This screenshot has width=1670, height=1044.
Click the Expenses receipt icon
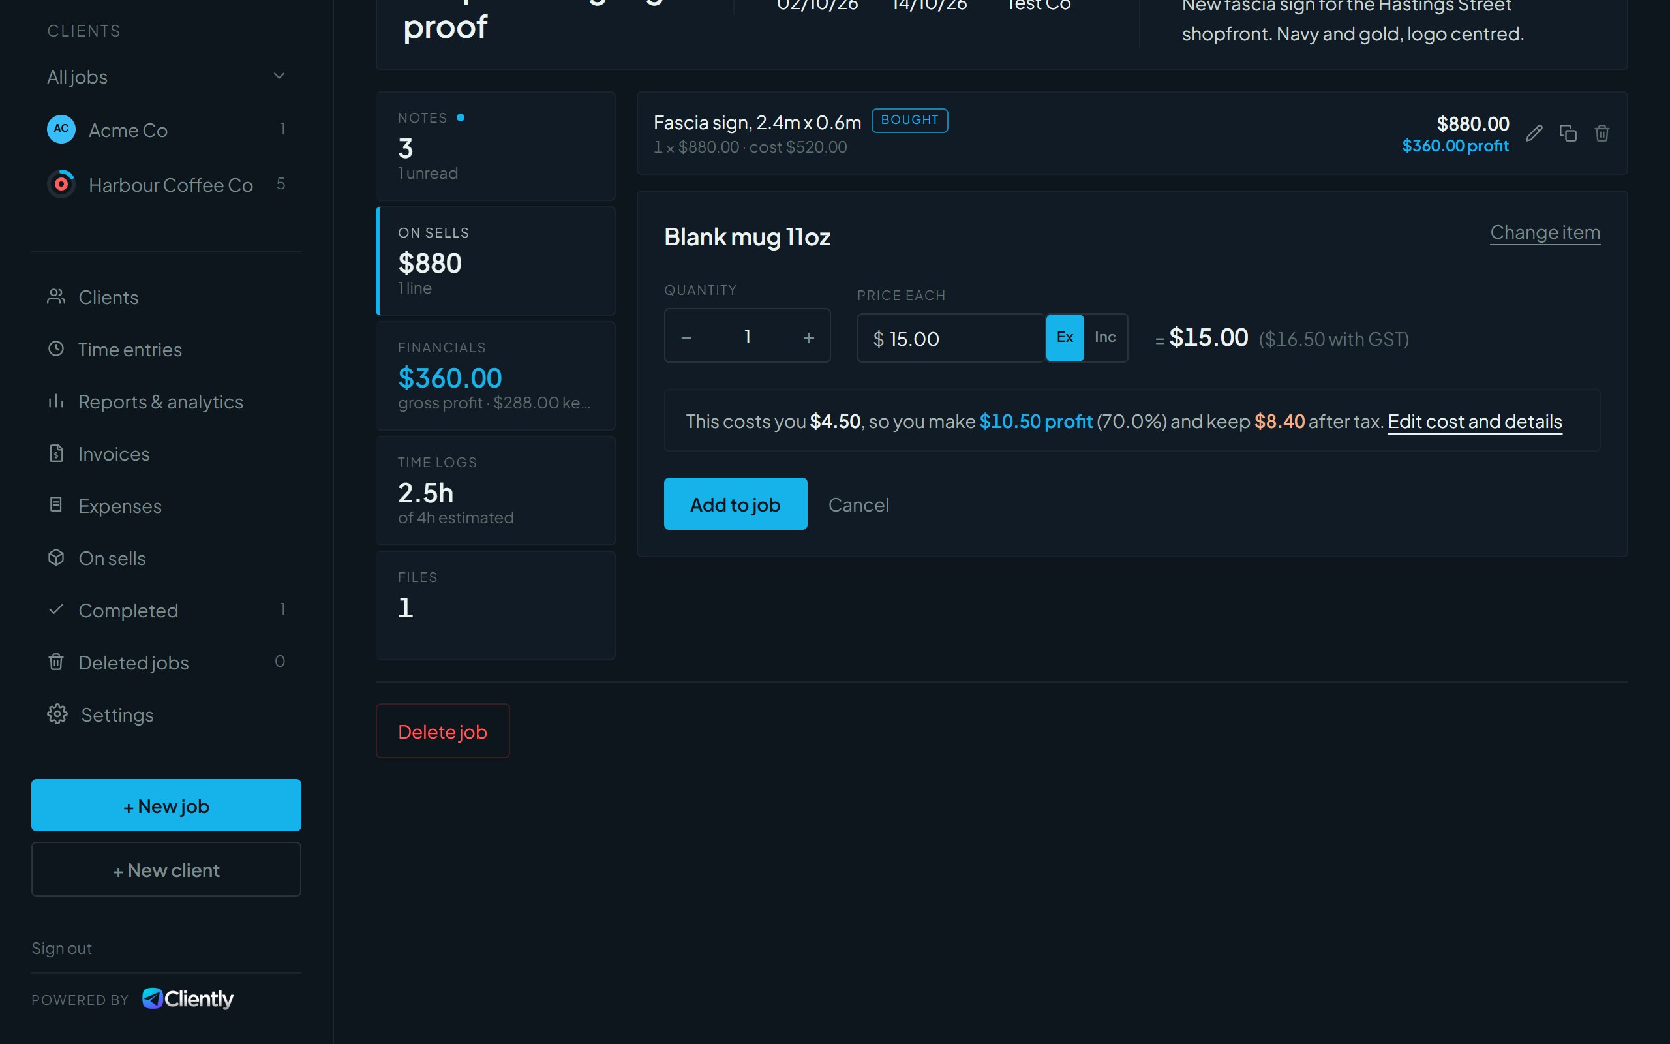point(56,506)
